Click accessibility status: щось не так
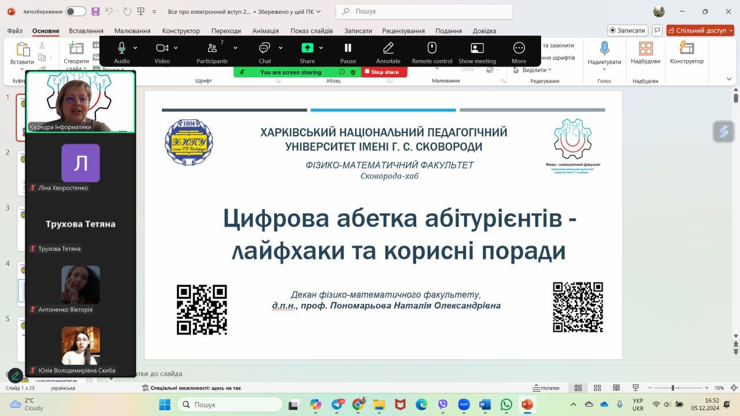Viewport: 740px width, 416px height. coord(191,388)
